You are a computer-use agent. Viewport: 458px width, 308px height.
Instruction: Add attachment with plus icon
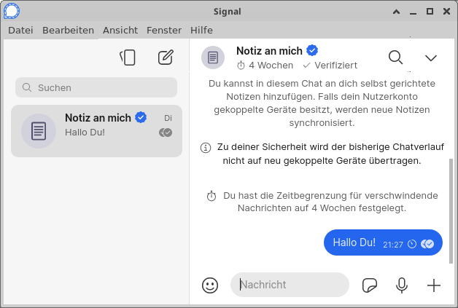(434, 285)
